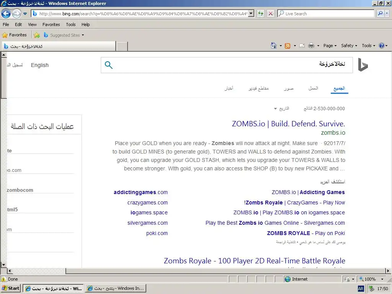Click the poki.com domain link
Screen dimensions: 392x294
(157, 233)
